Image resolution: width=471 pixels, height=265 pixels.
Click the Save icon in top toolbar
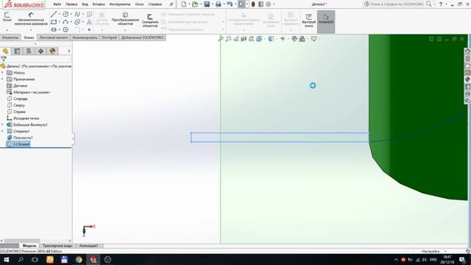(x=207, y=4)
